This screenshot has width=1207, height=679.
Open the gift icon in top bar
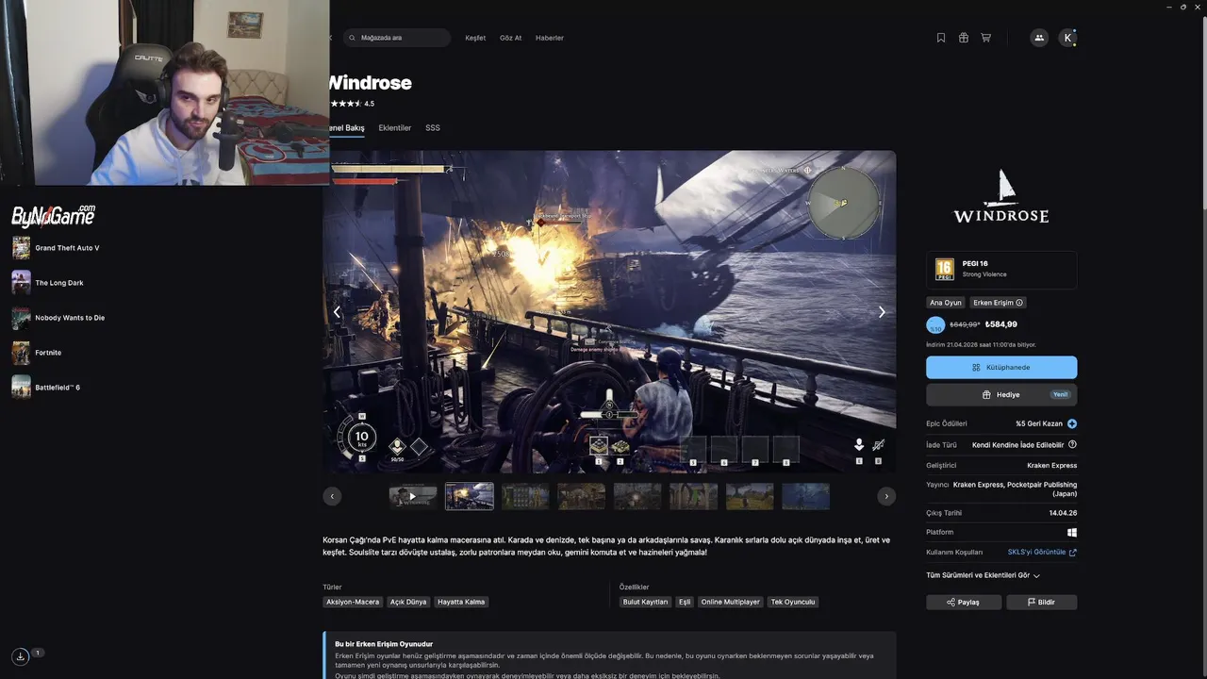(x=964, y=38)
